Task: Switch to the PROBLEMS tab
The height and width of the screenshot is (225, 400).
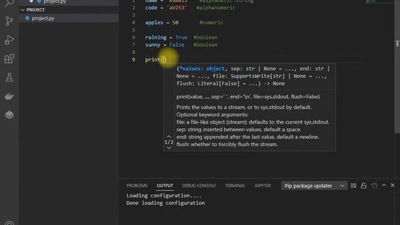Action: [137, 186]
